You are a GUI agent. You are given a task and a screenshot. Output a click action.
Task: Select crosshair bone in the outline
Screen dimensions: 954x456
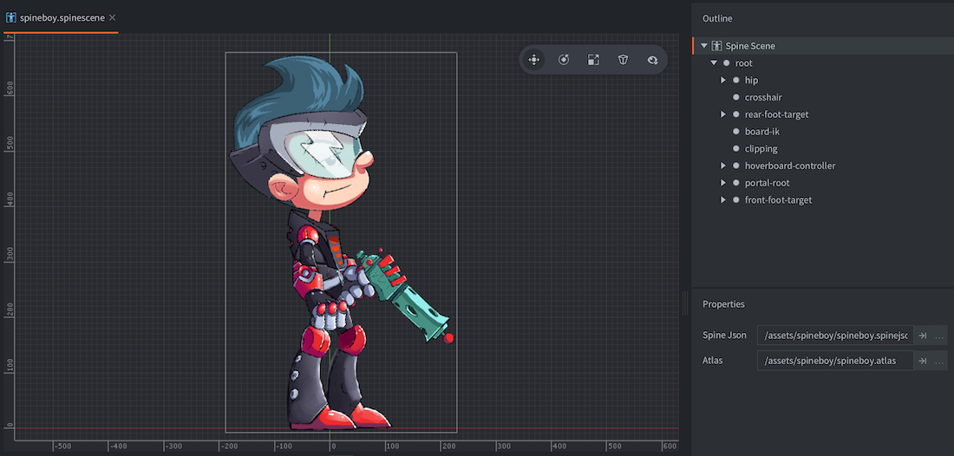(763, 97)
